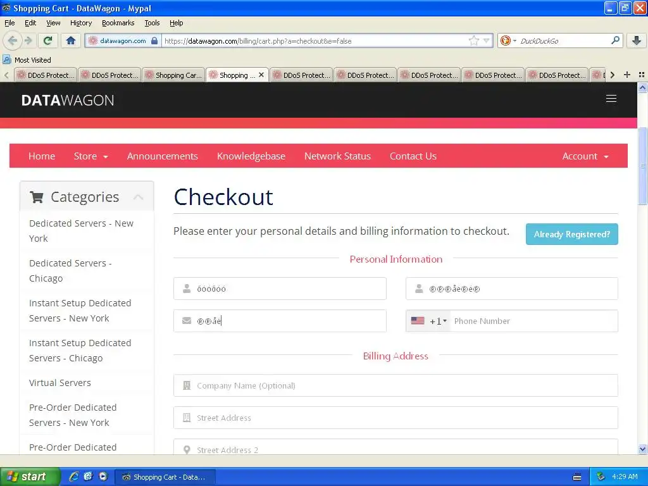Open the +1 country code selector
This screenshot has height=486, width=648.
428,321
